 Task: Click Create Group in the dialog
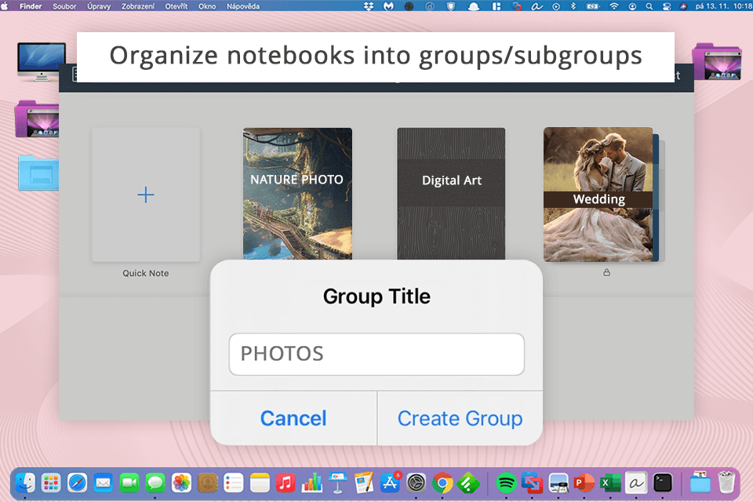(x=460, y=418)
